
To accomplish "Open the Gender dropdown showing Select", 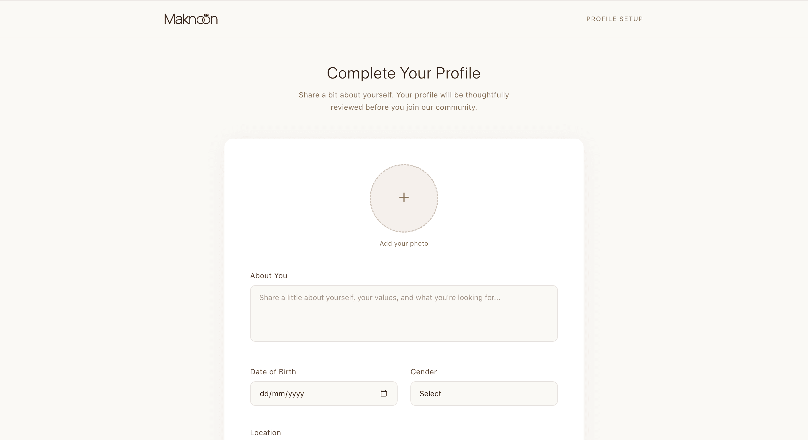I will click(483, 393).
